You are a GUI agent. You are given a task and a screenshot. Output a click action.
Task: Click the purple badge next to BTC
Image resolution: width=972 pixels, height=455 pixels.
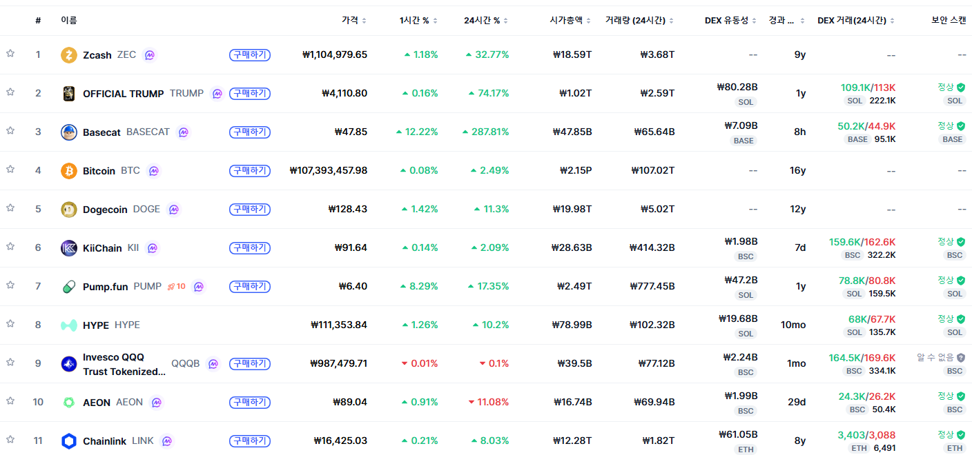(x=154, y=171)
